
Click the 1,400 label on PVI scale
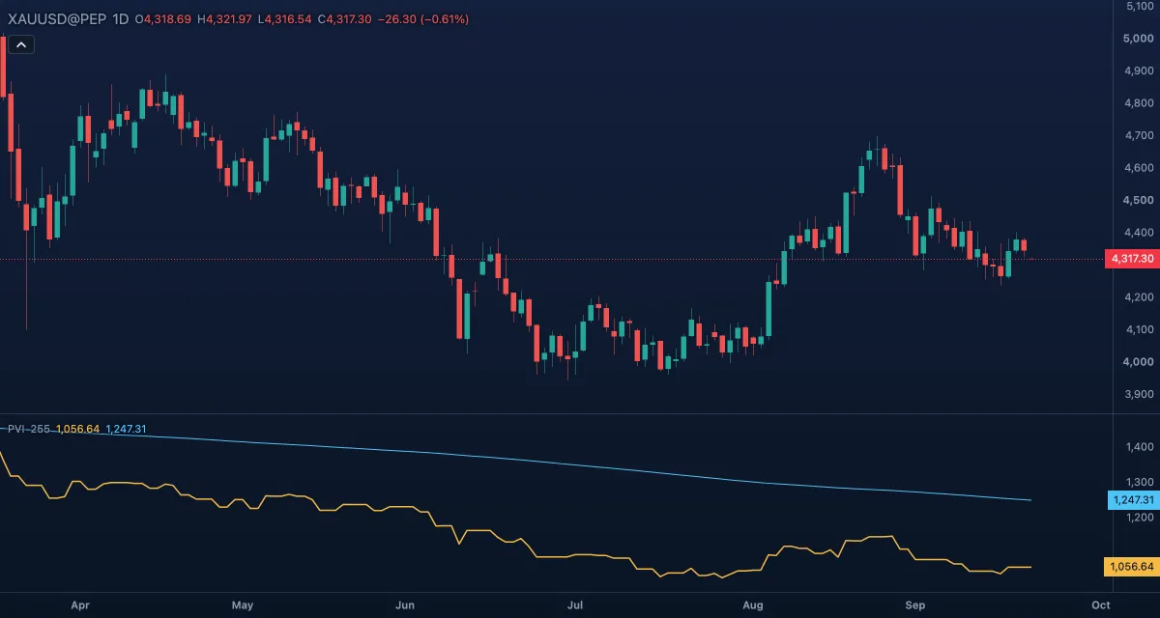point(1140,447)
